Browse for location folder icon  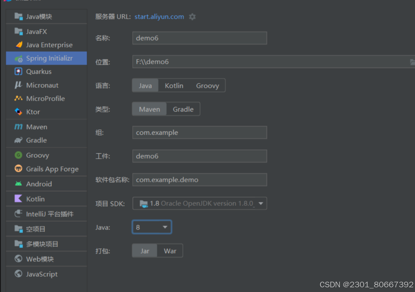(x=412, y=62)
